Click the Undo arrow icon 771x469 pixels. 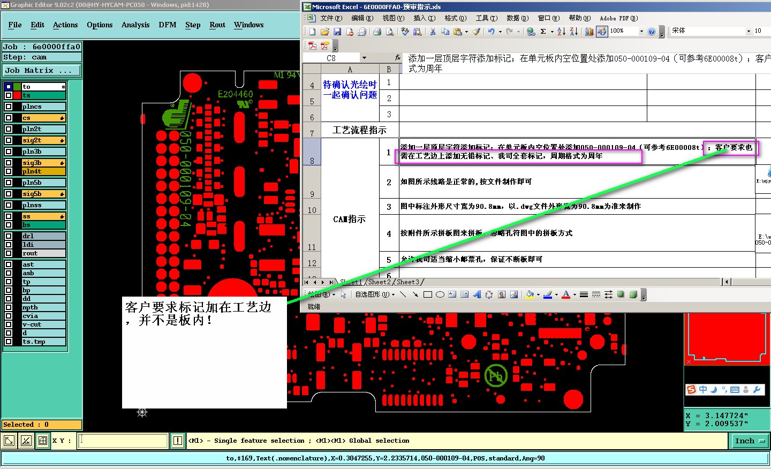pyautogui.click(x=491, y=32)
